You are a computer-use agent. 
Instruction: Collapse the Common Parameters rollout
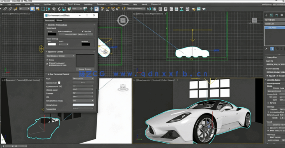click(57, 25)
